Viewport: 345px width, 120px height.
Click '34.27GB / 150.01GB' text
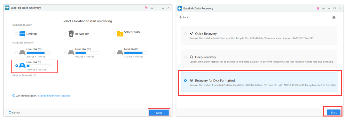(134, 57)
